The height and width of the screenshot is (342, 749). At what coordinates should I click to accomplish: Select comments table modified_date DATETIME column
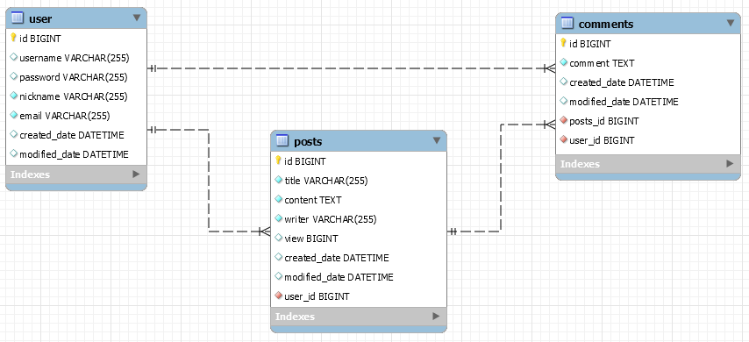624,102
